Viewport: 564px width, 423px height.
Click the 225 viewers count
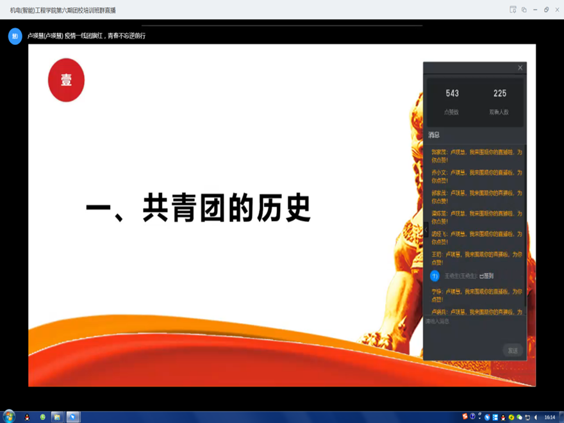tap(499, 94)
